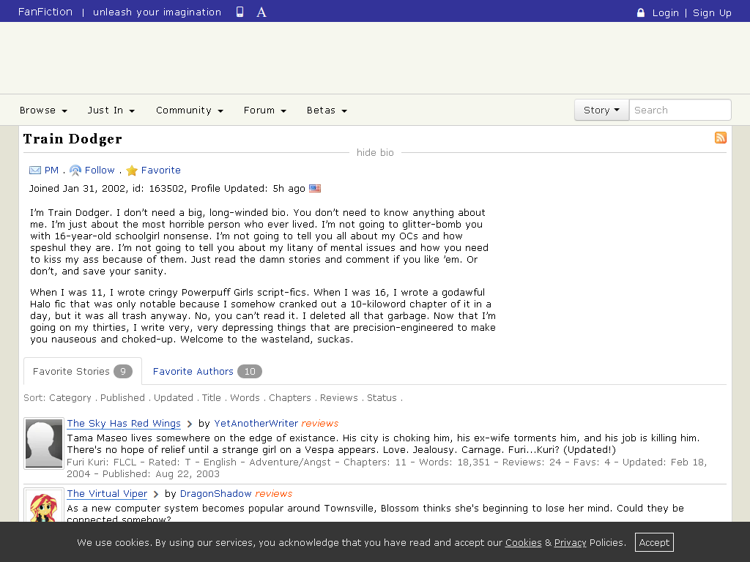Click the font size letter A icon

(261, 12)
